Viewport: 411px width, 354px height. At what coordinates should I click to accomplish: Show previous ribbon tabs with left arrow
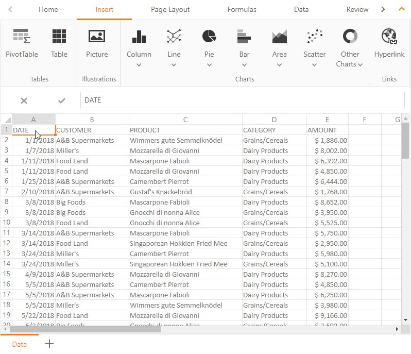[x=10, y=9]
